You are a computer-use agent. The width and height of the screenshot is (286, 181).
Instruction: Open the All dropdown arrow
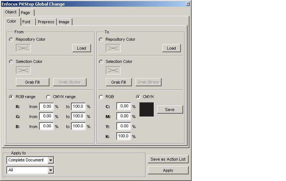pos(51,170)
